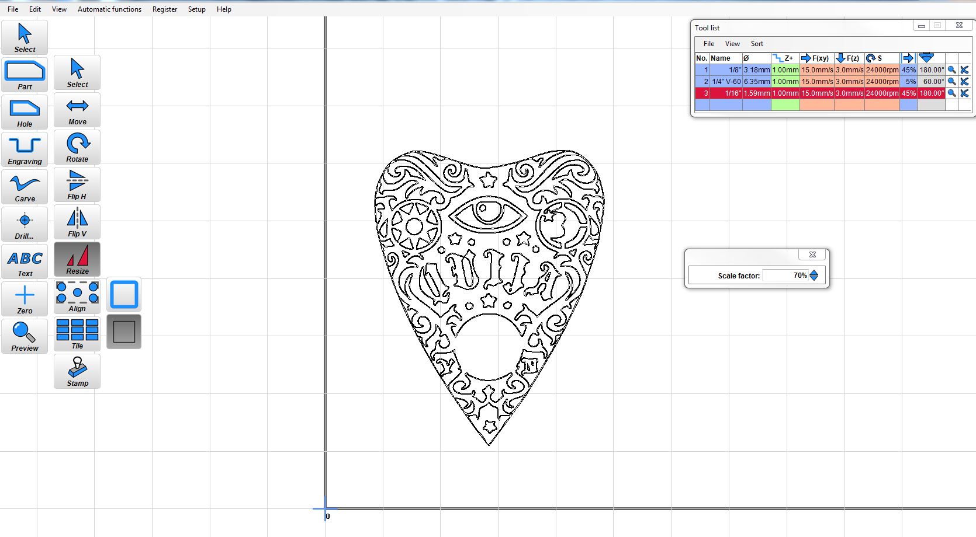
Task: Click magnifier icon for tool 1/16"
Action: [x=951, y=93]
